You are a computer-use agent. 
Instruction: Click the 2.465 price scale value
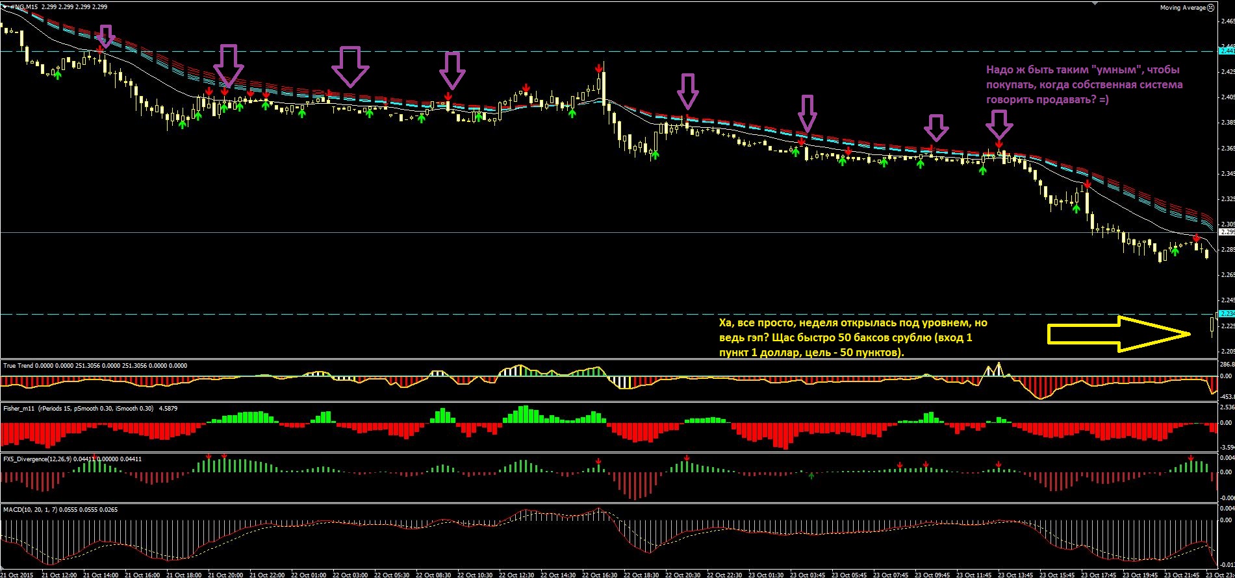point(1227,21)
